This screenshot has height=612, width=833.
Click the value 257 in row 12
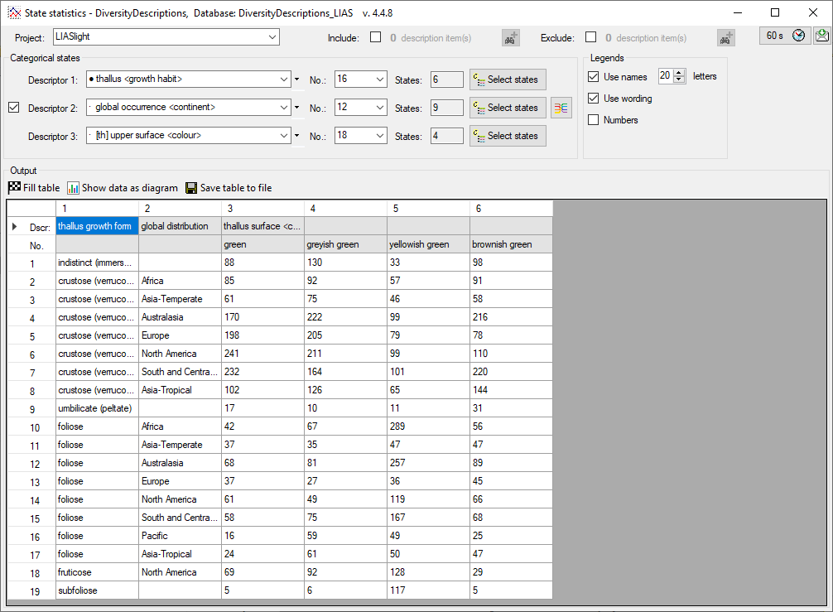click(429, 463)
